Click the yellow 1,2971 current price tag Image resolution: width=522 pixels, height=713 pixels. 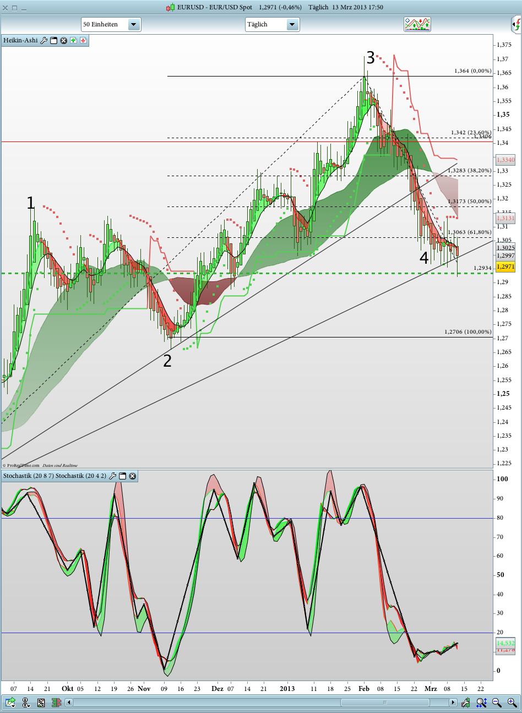(505, 266)
